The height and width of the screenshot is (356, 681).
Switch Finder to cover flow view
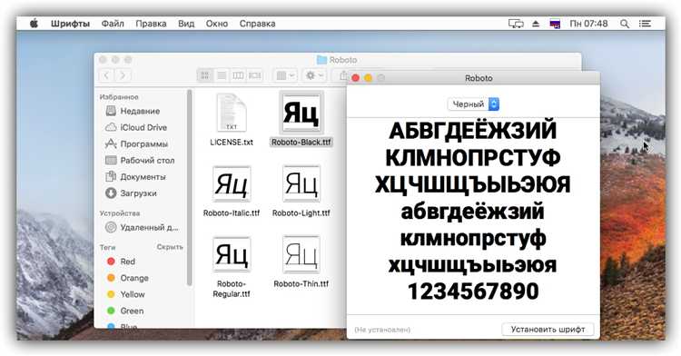click(x=254, y=75)
